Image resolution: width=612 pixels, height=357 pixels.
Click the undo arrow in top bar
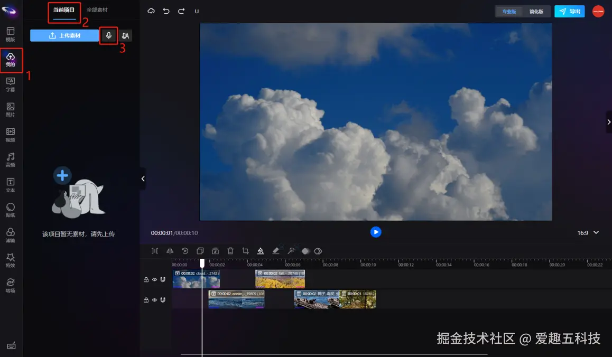click(166, 11)
